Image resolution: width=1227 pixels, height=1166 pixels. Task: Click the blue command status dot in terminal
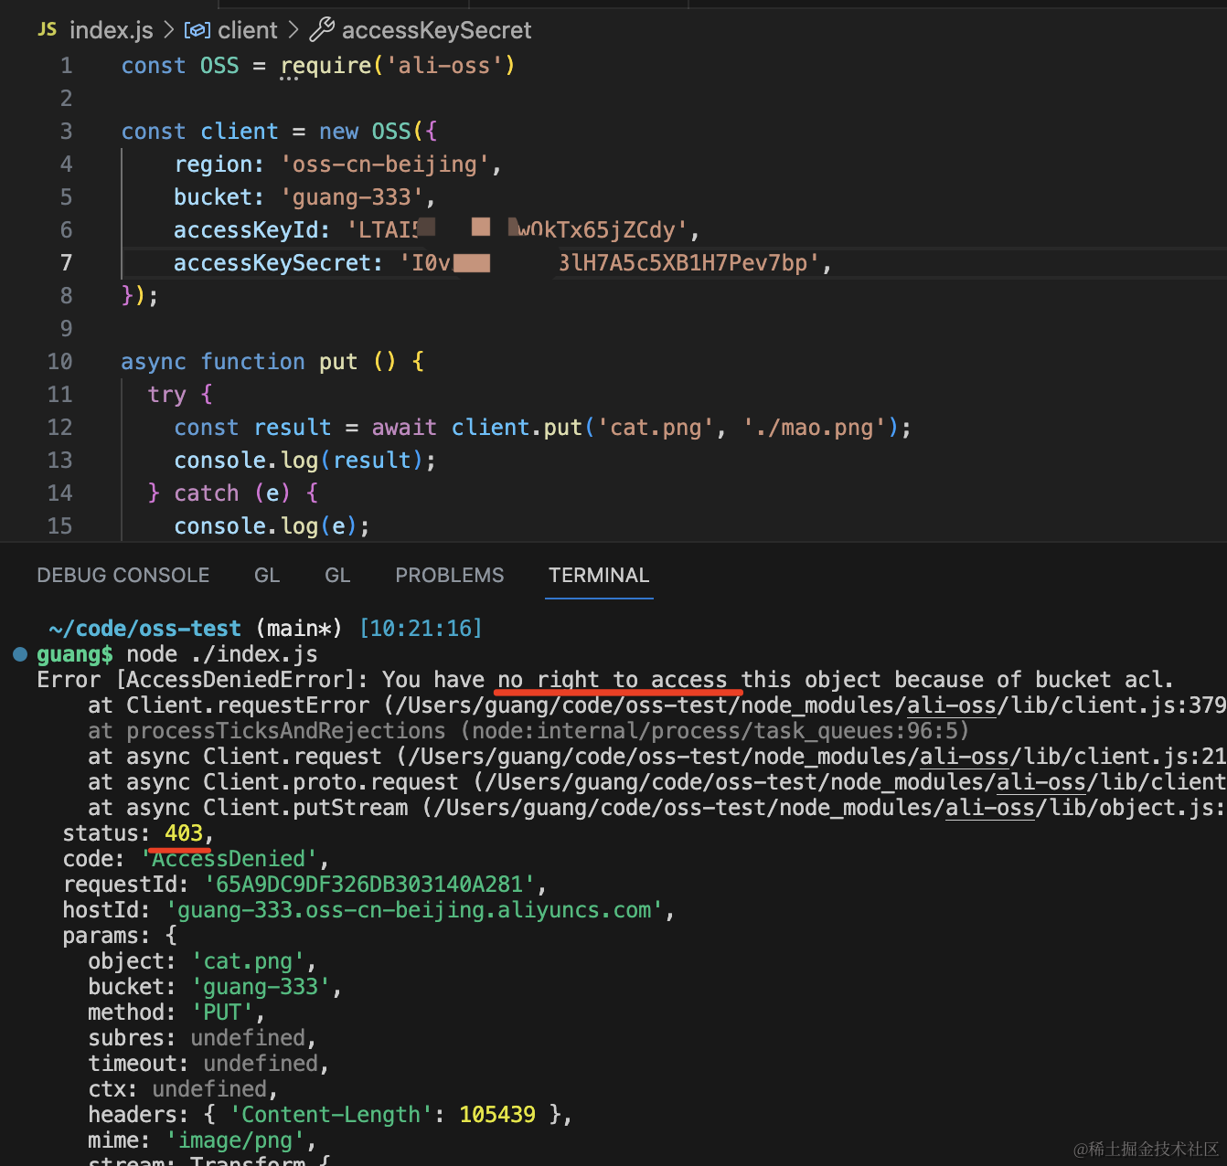[20, 654]
